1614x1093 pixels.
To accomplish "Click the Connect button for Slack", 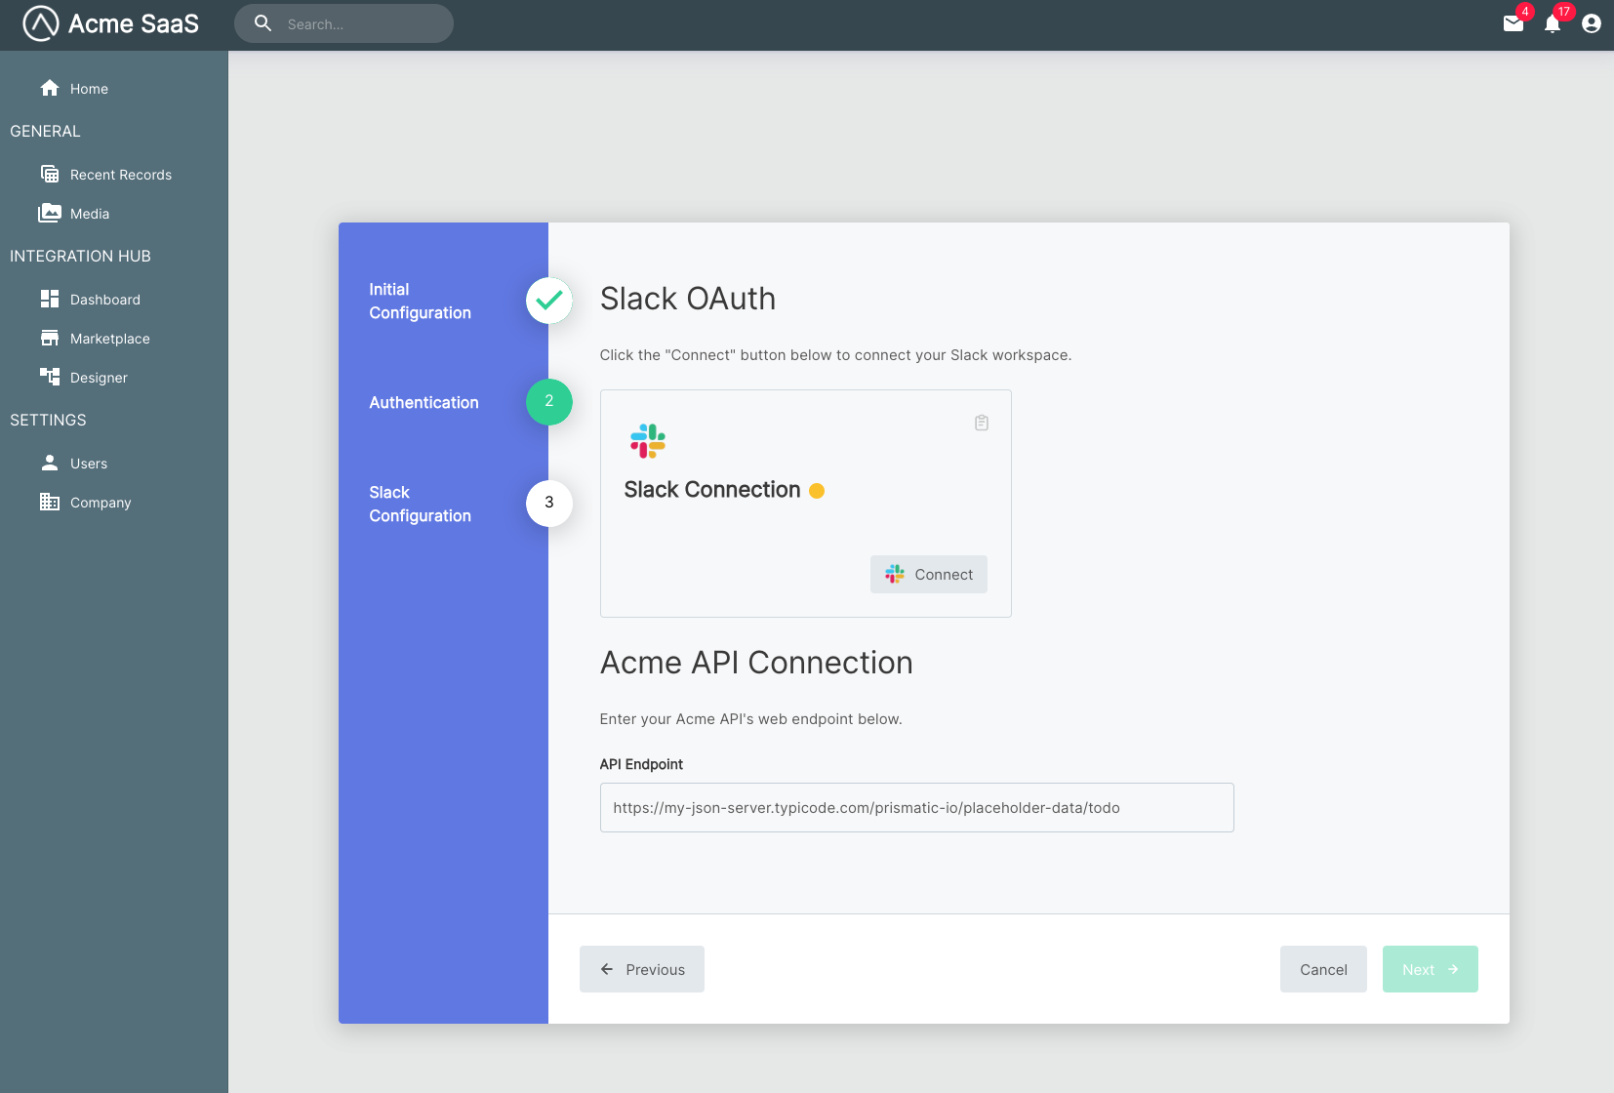I will pos(929,575).
